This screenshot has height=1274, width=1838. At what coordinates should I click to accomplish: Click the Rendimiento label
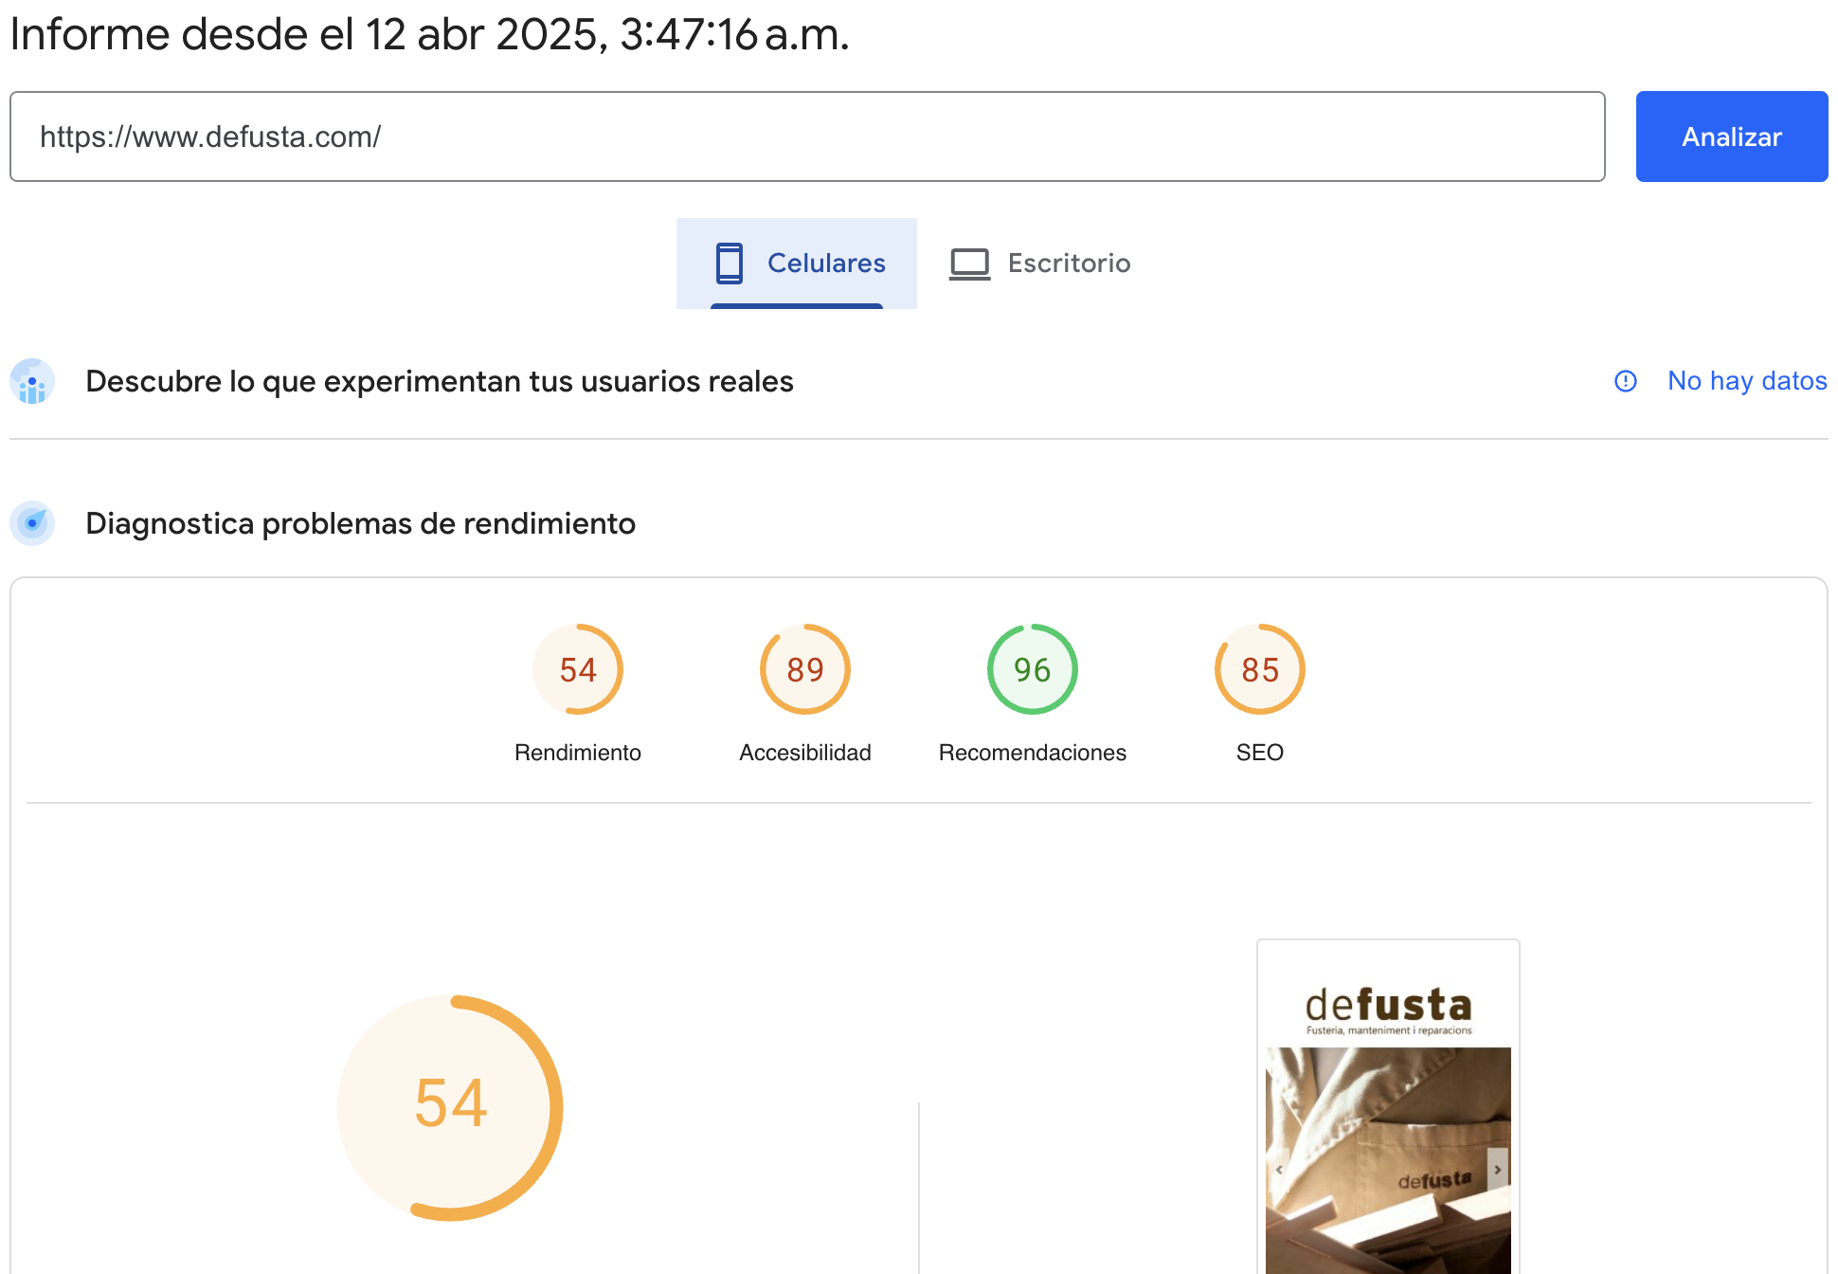578,753
